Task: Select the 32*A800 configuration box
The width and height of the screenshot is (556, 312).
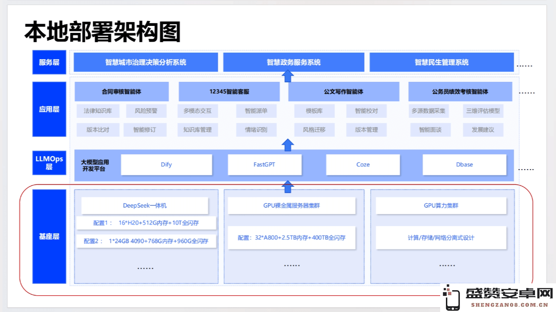Action: tap(292, 238)
